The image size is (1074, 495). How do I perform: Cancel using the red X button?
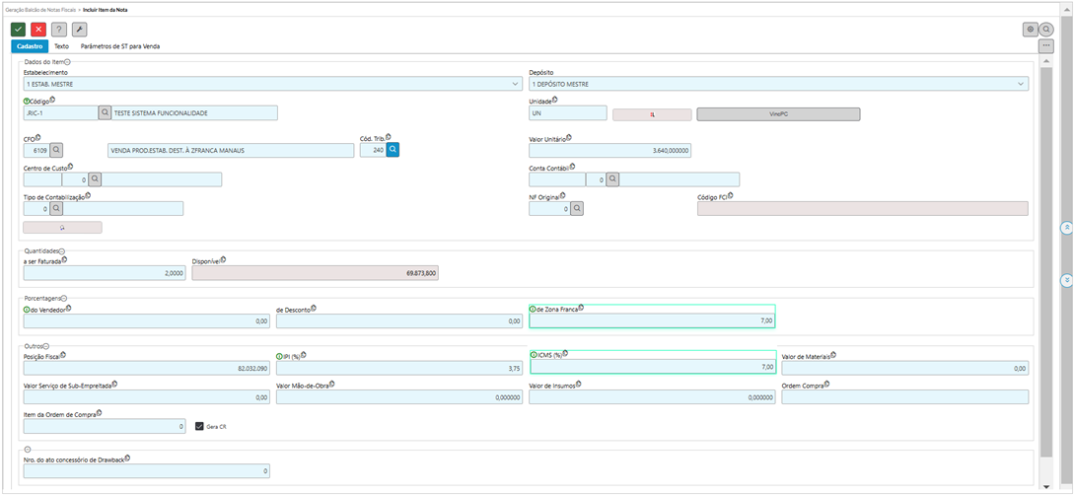tap(38, 30)
